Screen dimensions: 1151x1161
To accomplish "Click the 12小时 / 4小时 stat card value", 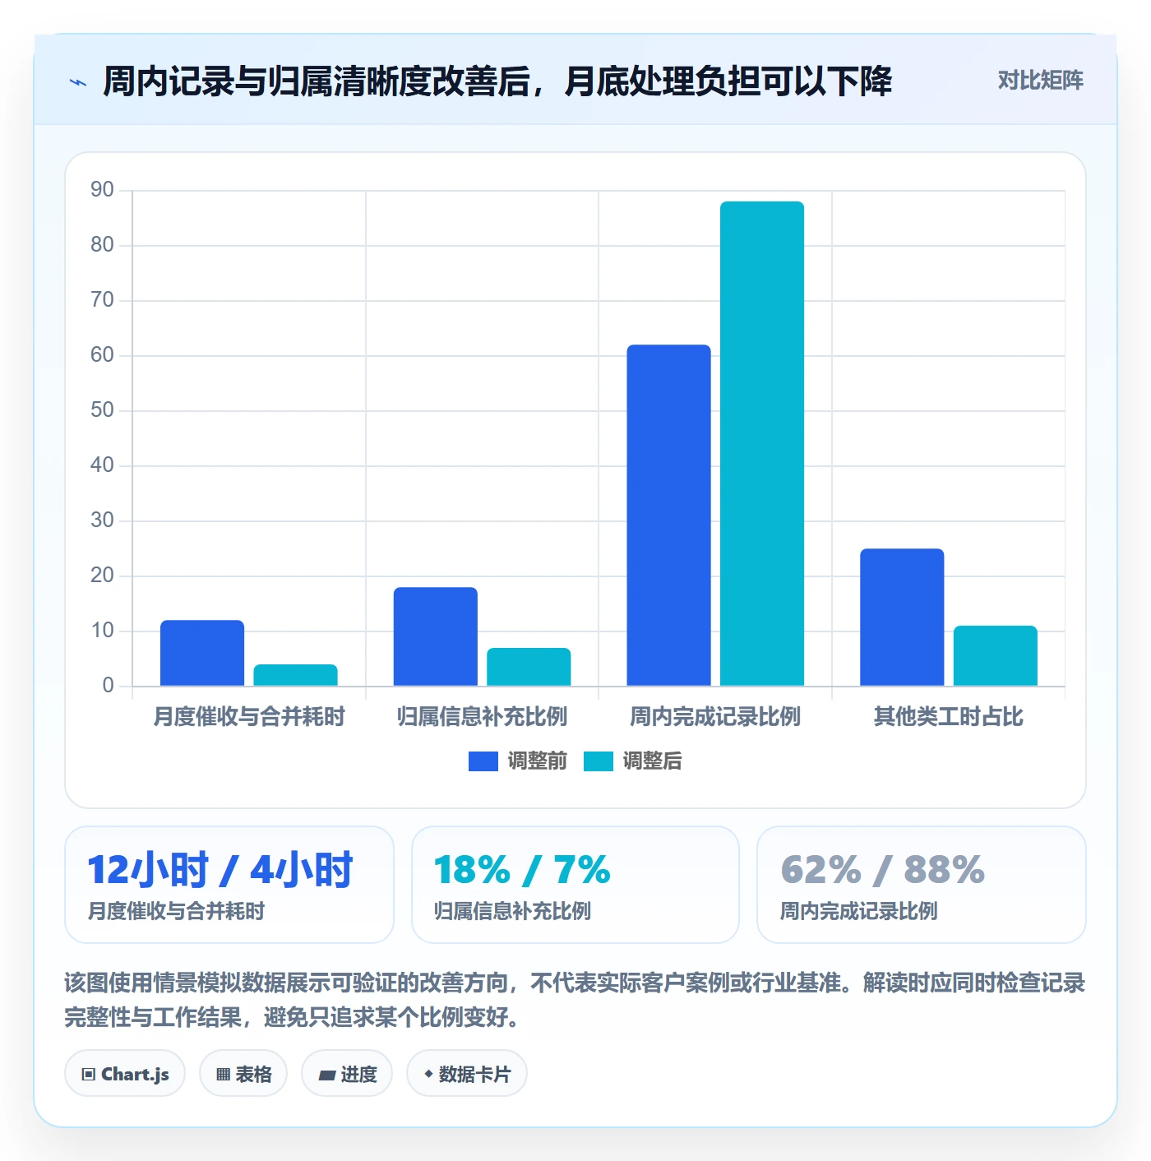I will tap(220, 870).
